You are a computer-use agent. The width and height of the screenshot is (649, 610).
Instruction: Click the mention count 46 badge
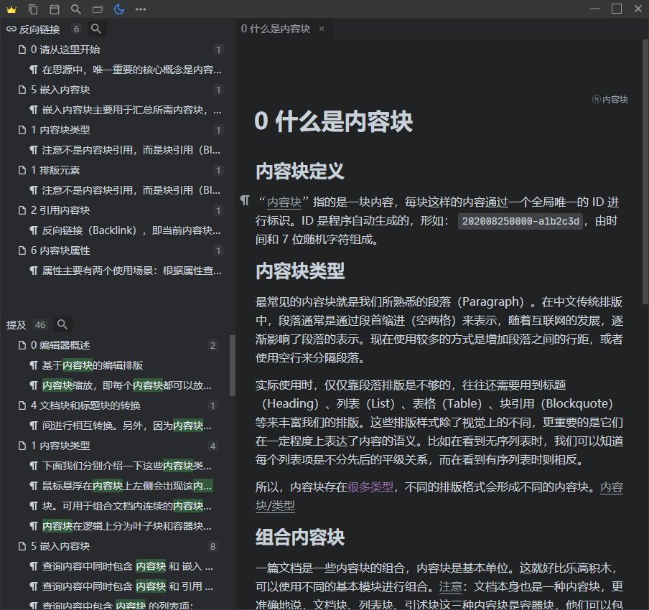click(39, 324)
